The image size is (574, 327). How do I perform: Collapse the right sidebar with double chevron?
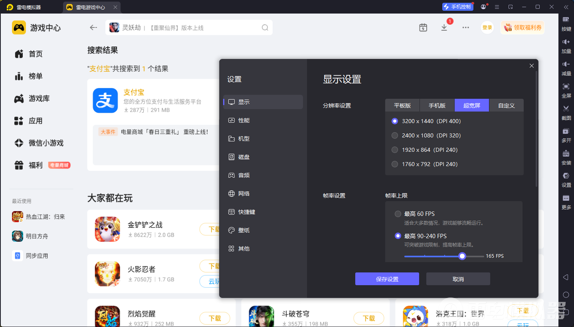click(x=566, y=7)
